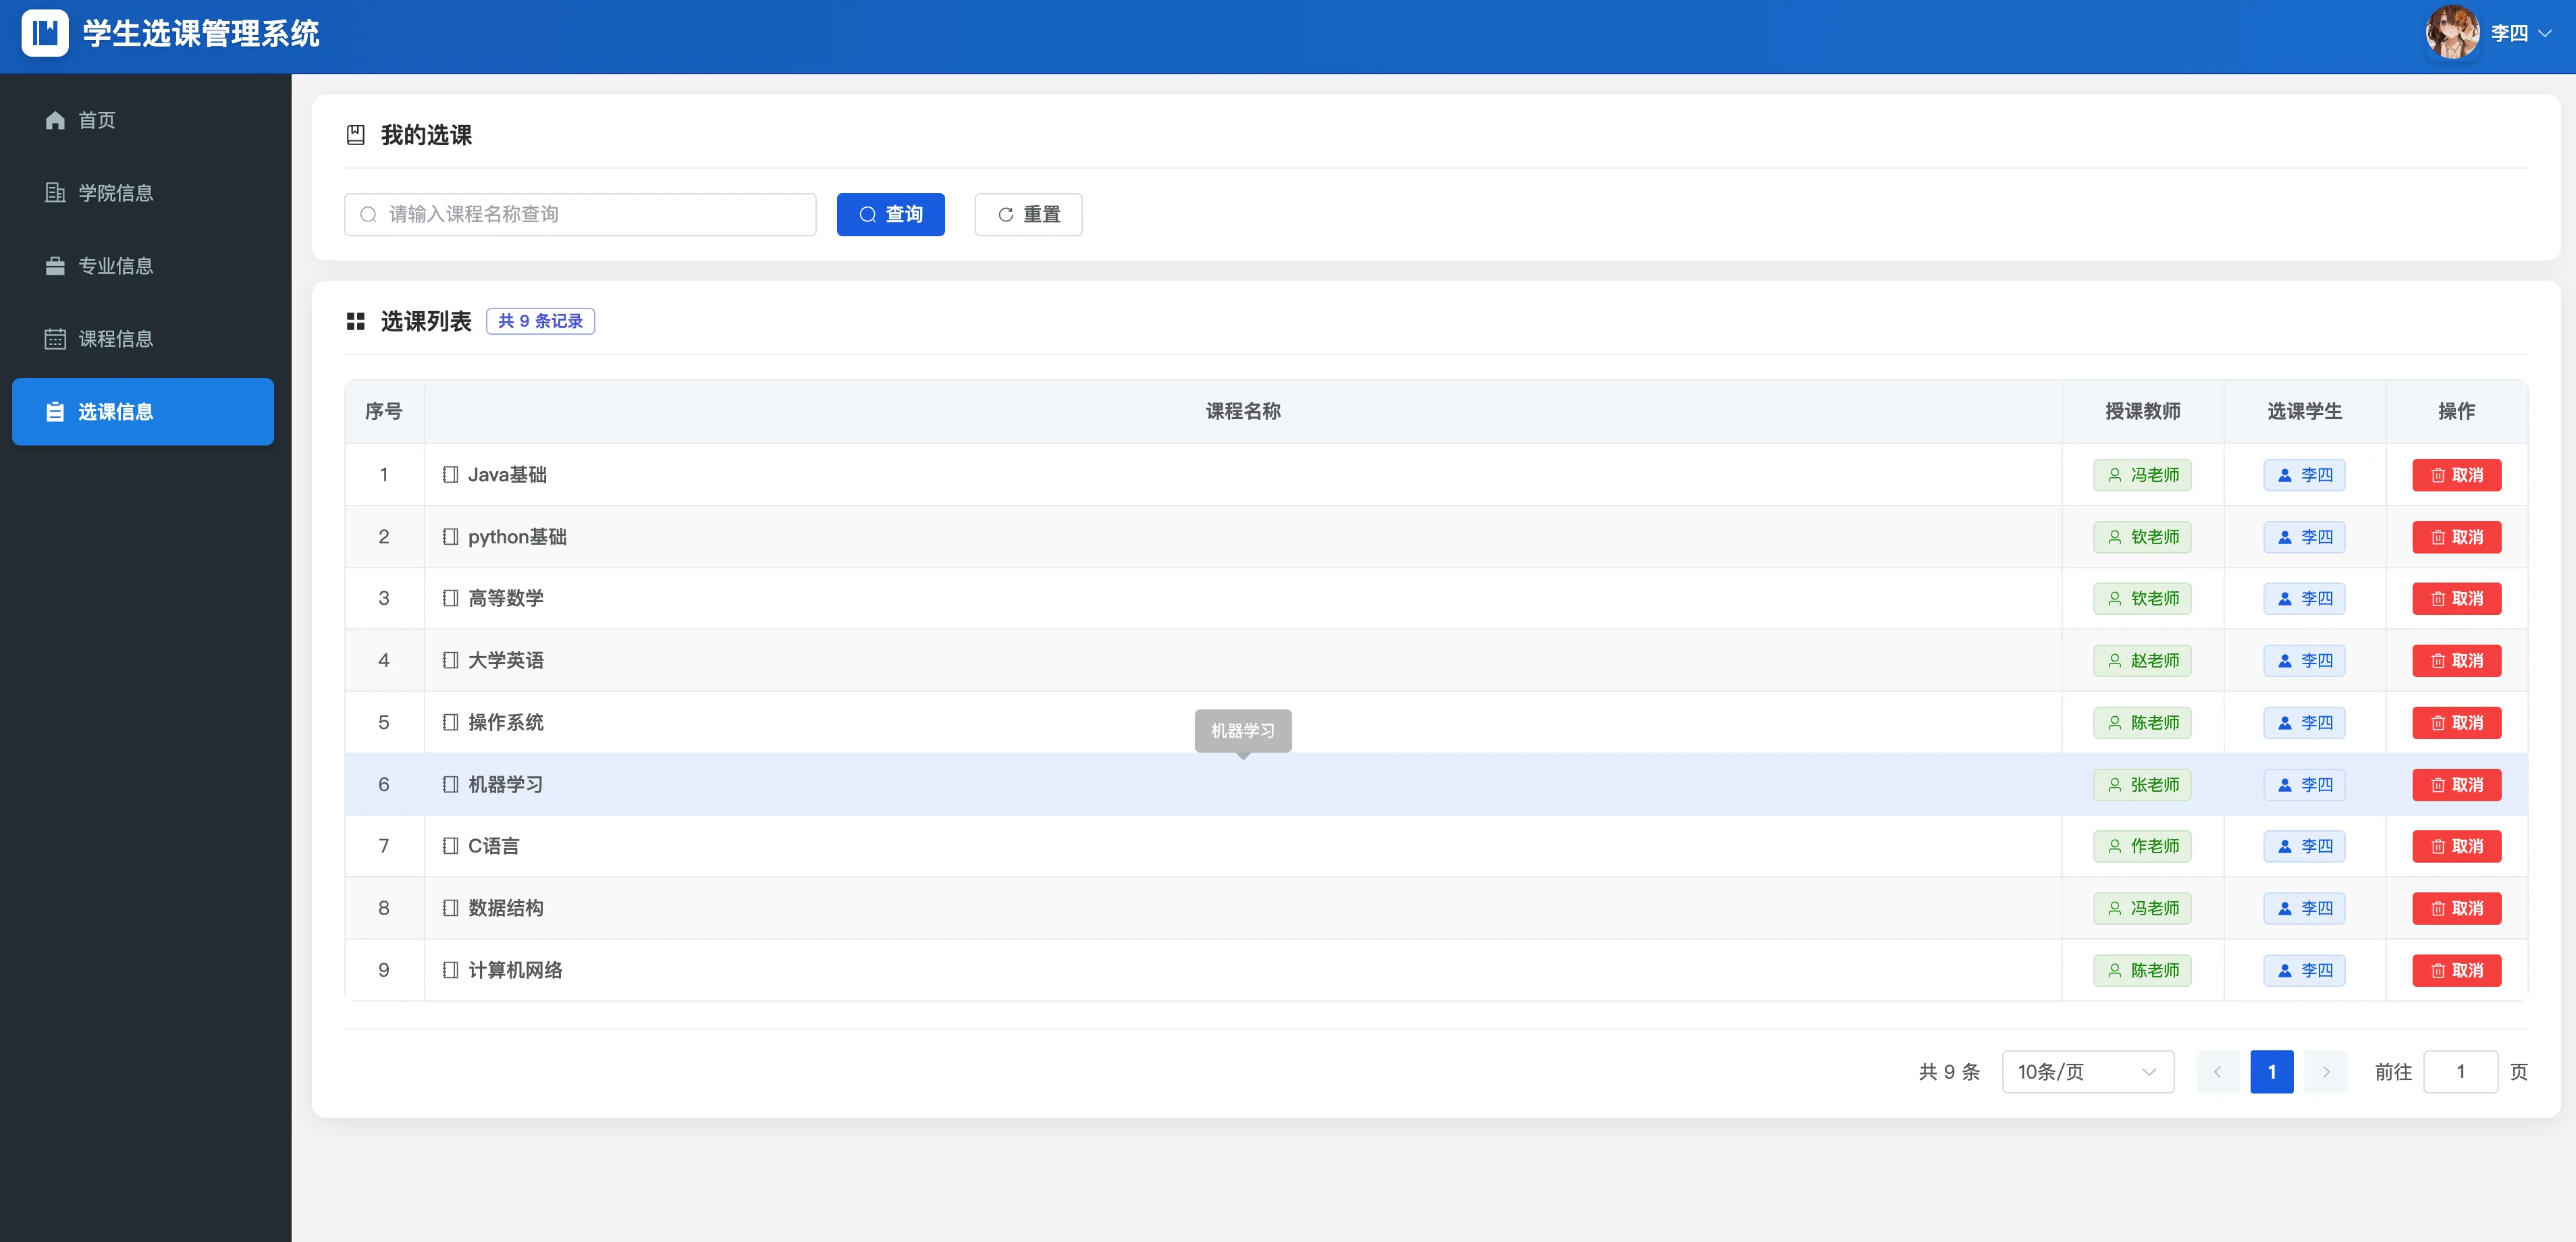This screenshot has height=1242, width=2576.
Task: Go to next page arrow
Action: pos(2326,1072)
